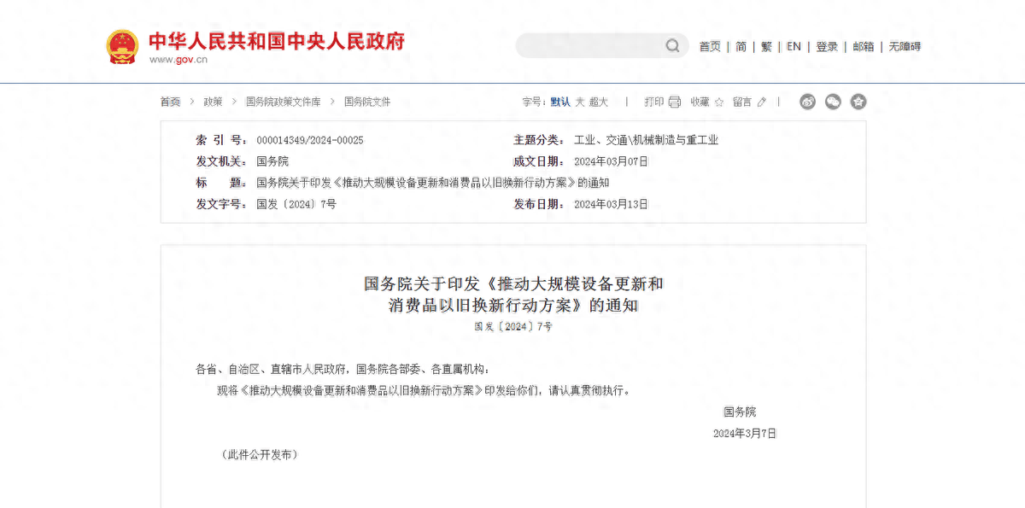Click the search magnifier icon
Viewport: 1025px width, 508px height.
pos(673,46)
